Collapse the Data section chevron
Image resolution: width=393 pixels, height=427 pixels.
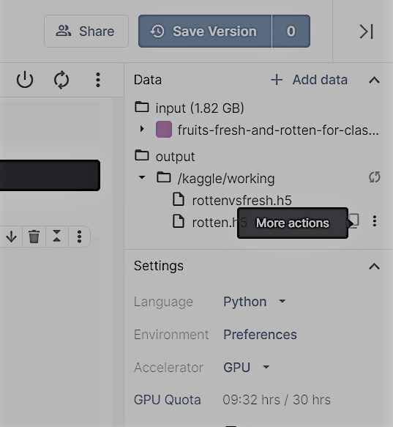[375, 80]
